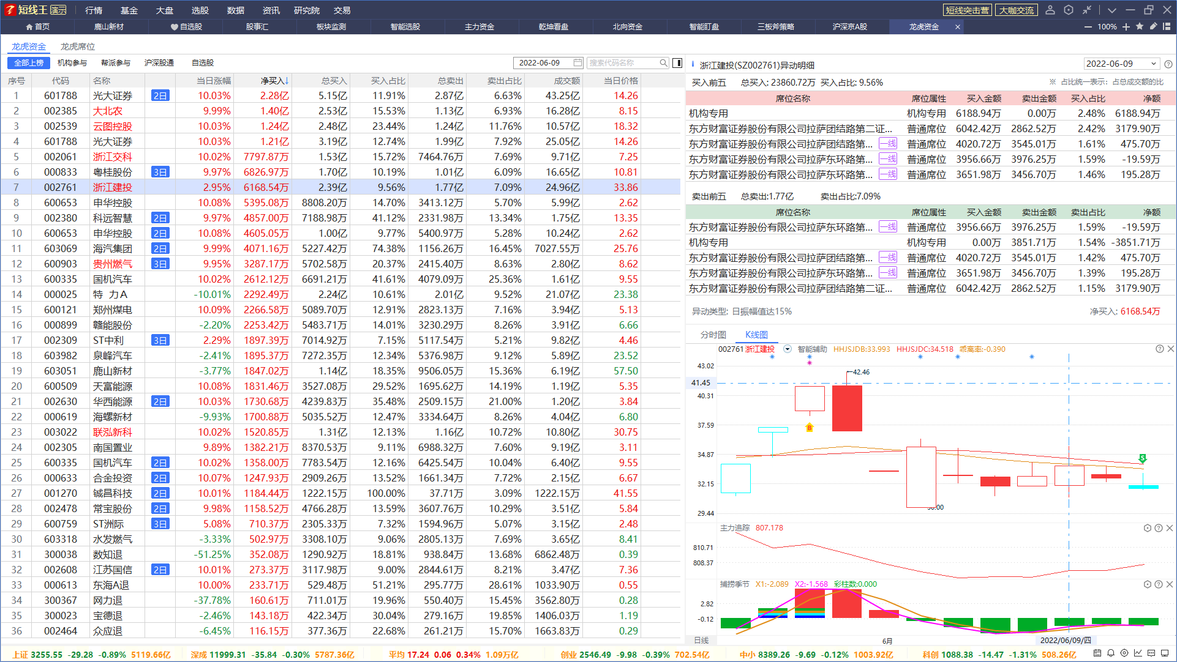Image resolution: width=1177 pixels, height=662 pixels.
Task: Open the user account icon
Action: (1050, 10)
